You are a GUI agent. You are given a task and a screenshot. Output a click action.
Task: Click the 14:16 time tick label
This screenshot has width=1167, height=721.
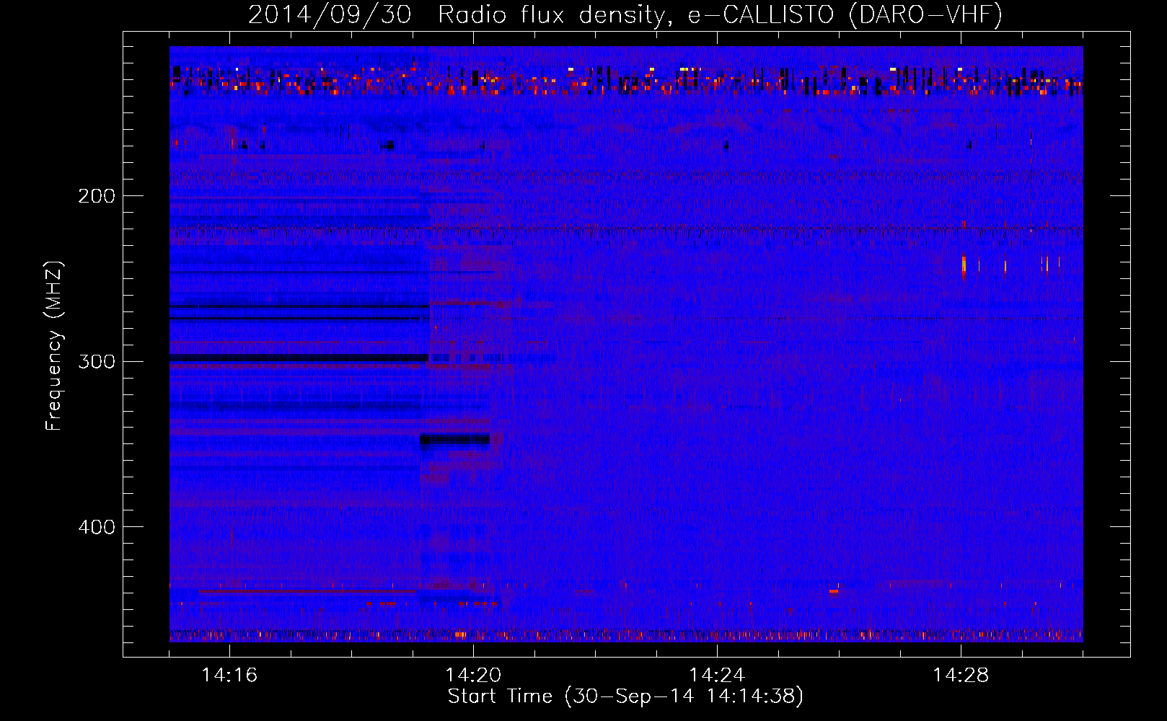pos(229,676)
